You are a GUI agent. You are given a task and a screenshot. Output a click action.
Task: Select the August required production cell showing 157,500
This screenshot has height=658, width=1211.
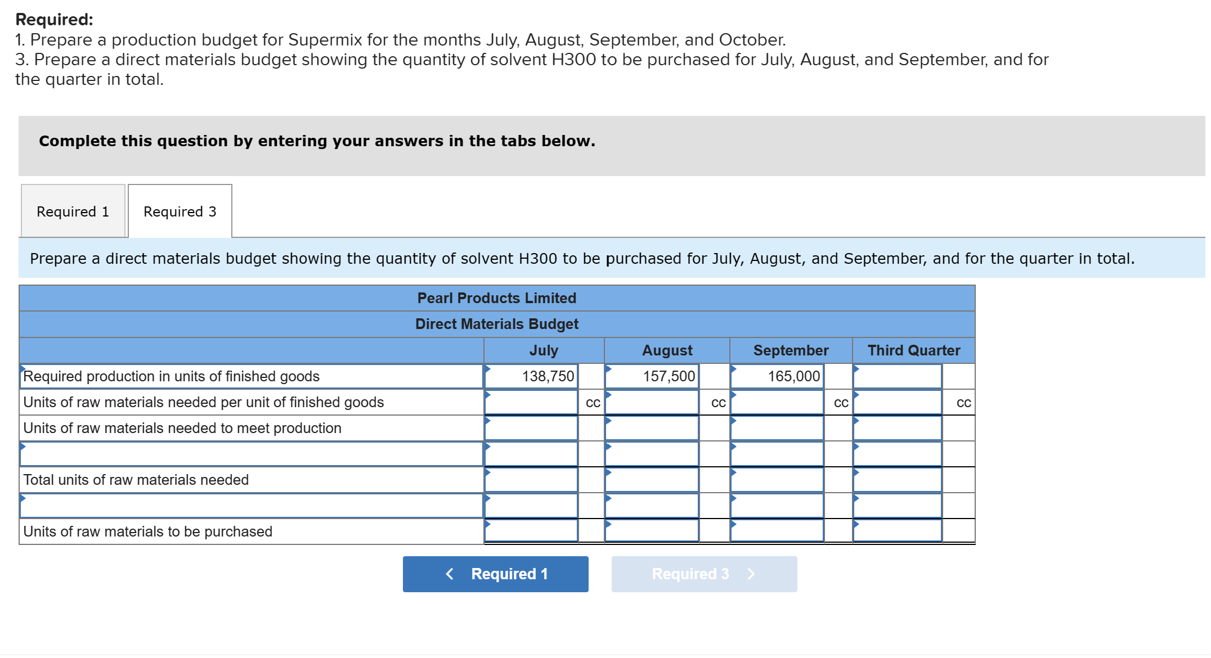coord(652,376)
